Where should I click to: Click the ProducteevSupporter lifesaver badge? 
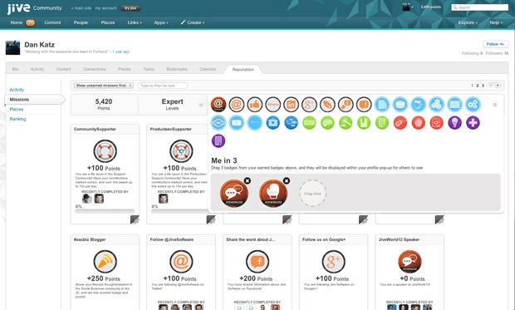click(x=181, y=151)
